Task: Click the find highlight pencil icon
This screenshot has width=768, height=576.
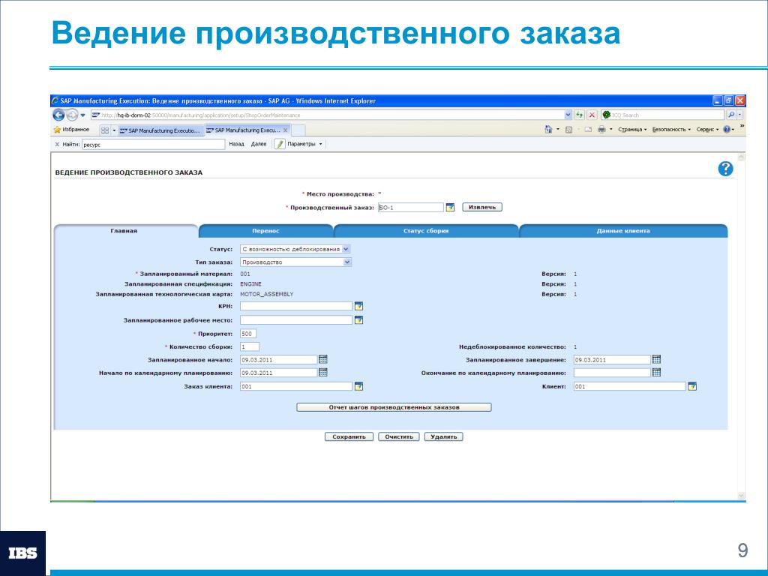Action: 280,144
